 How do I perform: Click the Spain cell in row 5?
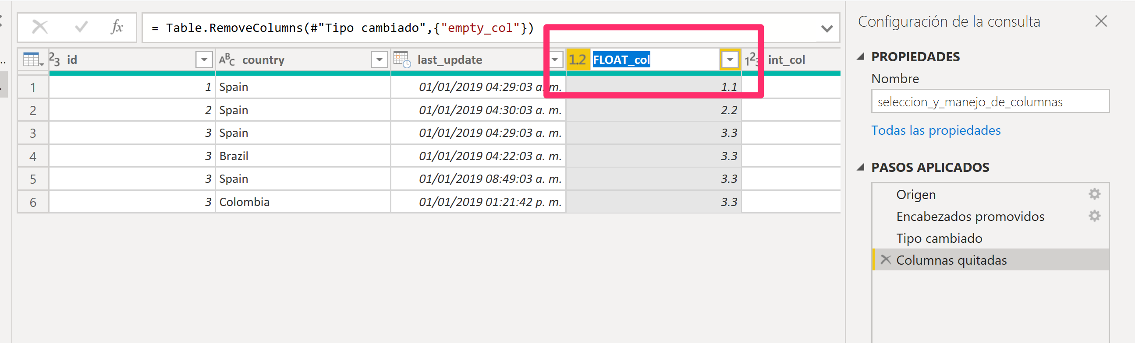click(x=303, y=179)
